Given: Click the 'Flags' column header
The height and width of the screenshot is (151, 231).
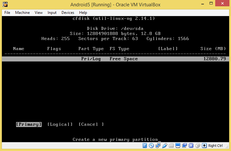Looking at the screenshot, I should click(x=54, y=49).
